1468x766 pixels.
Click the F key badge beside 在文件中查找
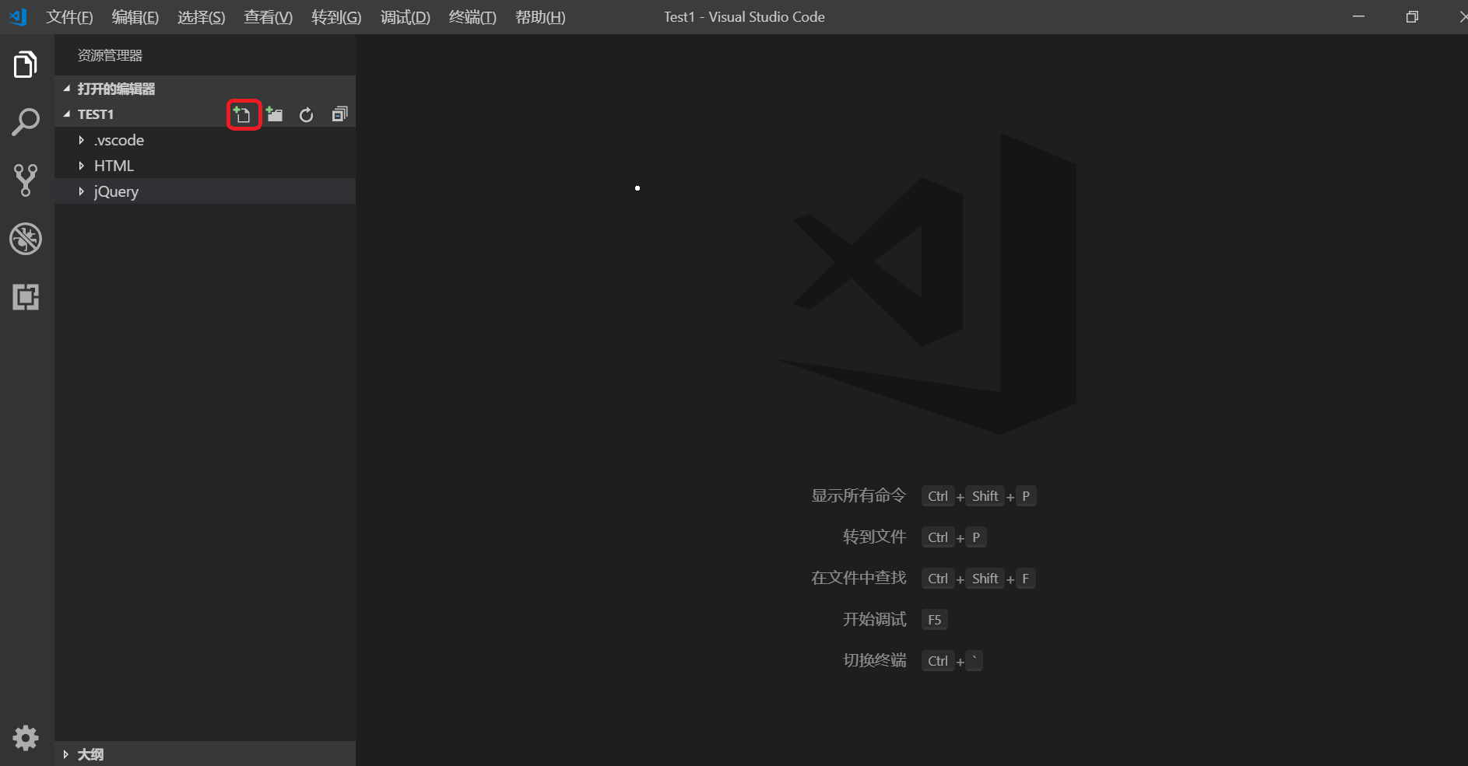(x=1025, y=579)
